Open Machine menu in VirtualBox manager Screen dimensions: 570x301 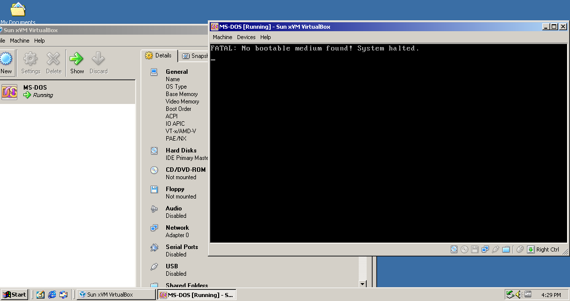coord(20,41)
